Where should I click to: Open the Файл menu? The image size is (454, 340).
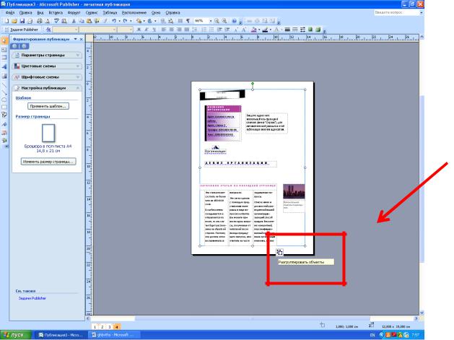[10, 13]
